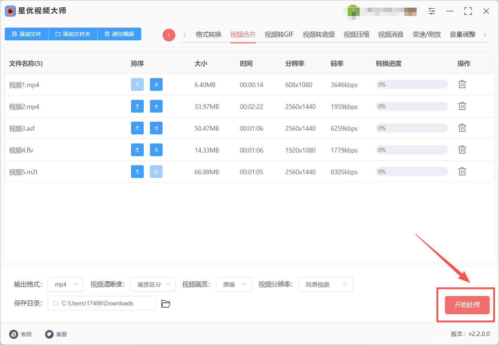Open 视频清晰度 画质区分 dropdown

[x=153, y=284]
